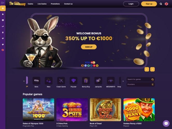This screenshot has width=172, height=129.
Task: Open the Bonus Buy gift icon
Action: click(x=86, y=81)
